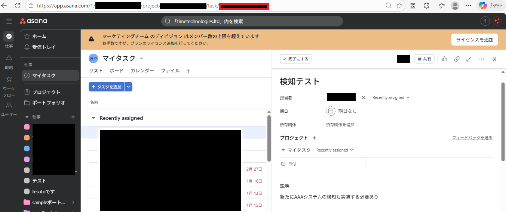Image resolution: width=506 pixels, height=212 pixels.
Task: Switch to the カレンダー tab
Action: tap(142, 71)
